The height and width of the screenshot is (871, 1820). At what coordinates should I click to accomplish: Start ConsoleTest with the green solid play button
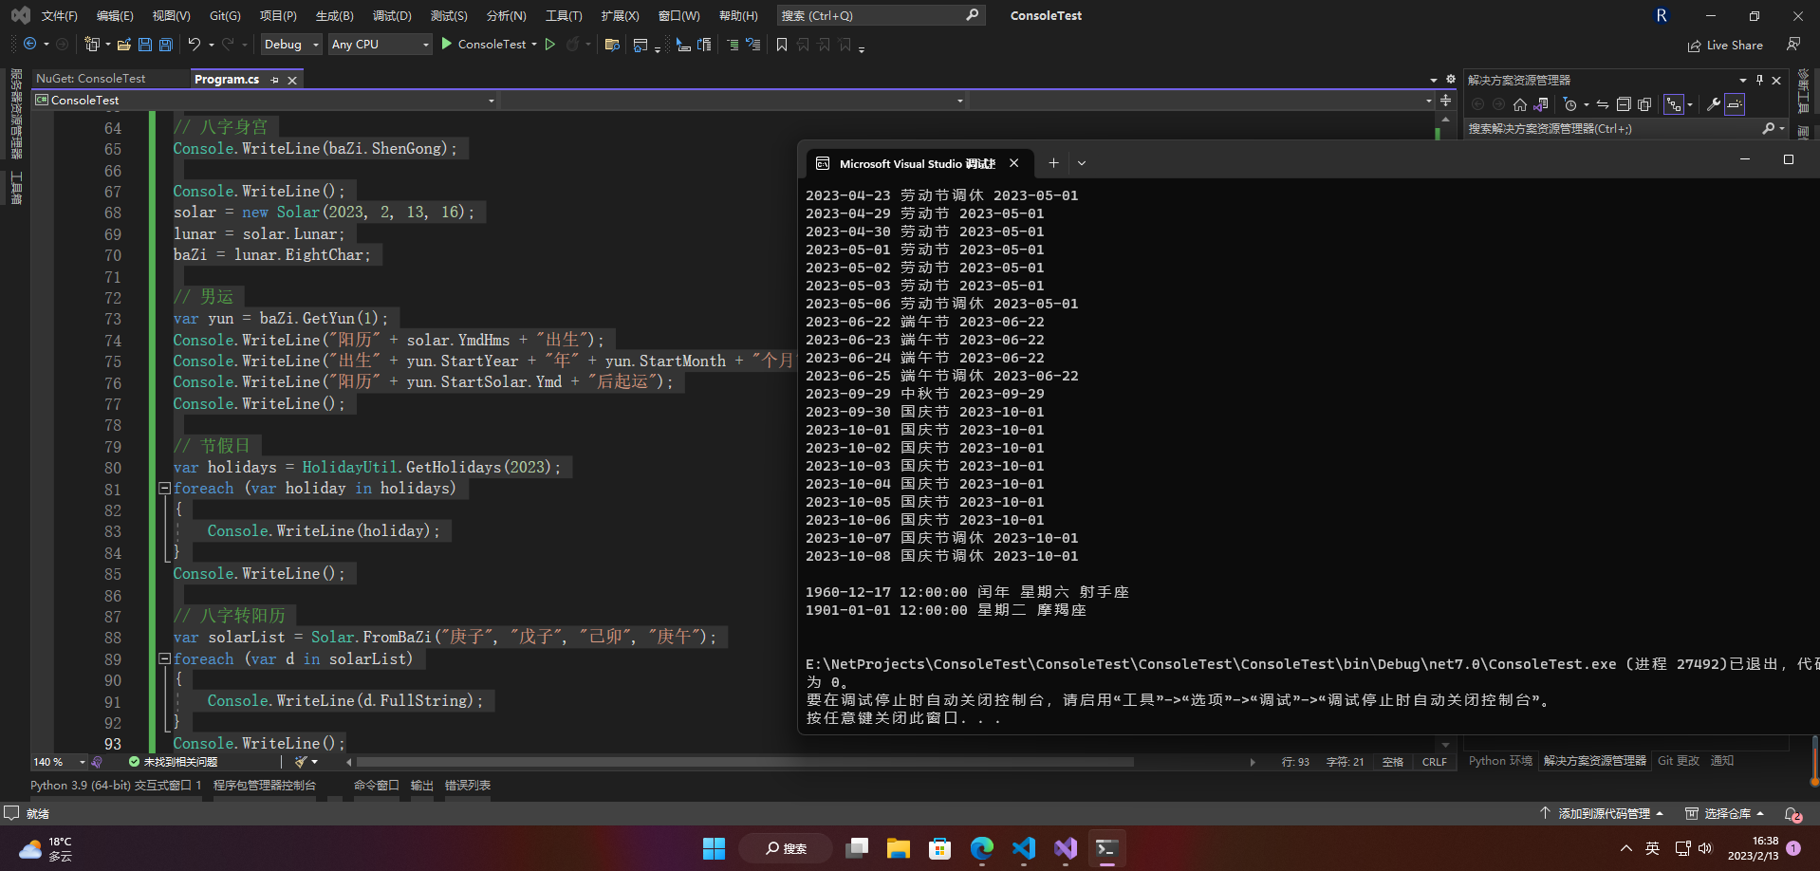(446, 44)
